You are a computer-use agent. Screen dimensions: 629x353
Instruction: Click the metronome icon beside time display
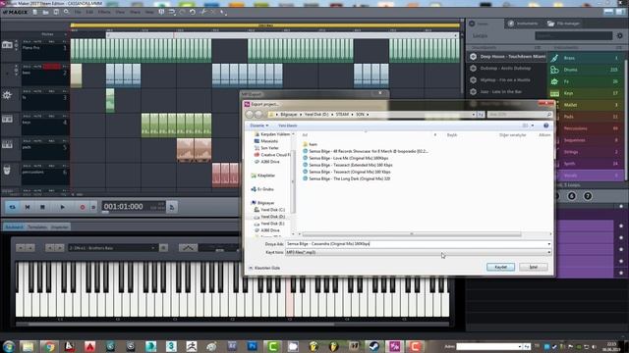coord(172,207)
